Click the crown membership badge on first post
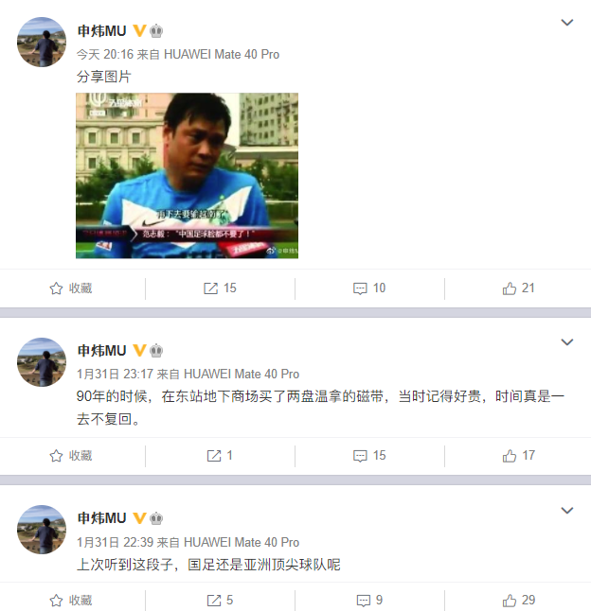 click(x=156, y=31)
